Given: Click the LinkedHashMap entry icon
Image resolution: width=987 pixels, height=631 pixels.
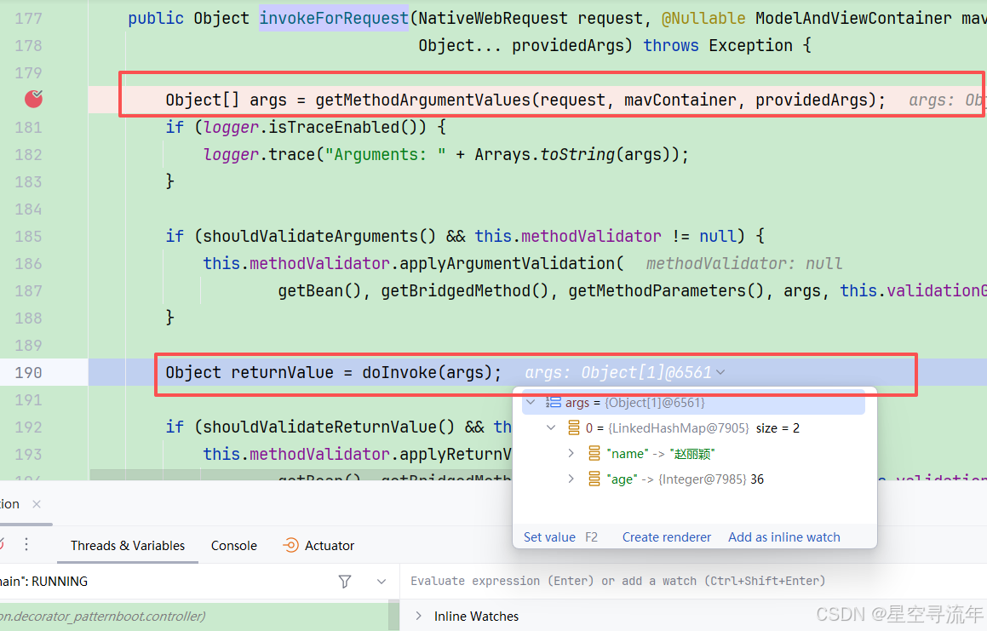Looking at the screenshot, I should (574, 428).
